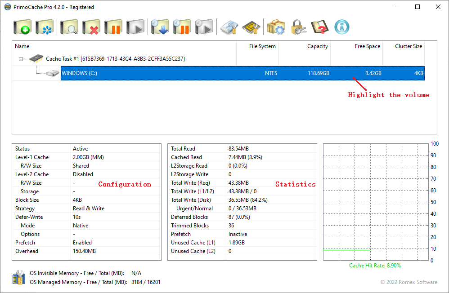Open the license padlock and keys icon

coord(298,27)
